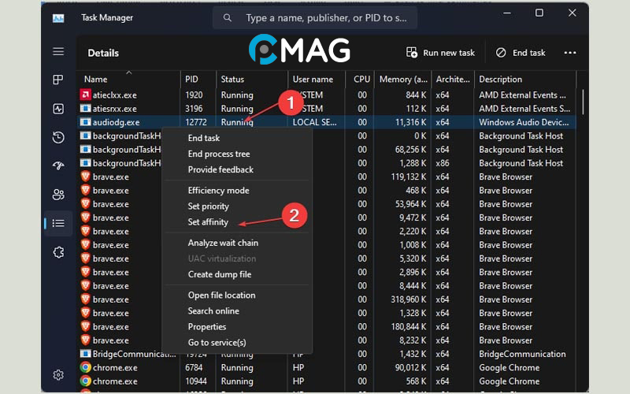Image resolution: width=630 pixels, height=394 pixels.
Task: Click PID 1920 cell
Action: tap(194, 95)
